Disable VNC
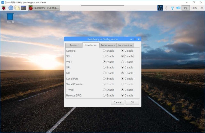This screenshot has height=133, width=205. tap(127, 62)
